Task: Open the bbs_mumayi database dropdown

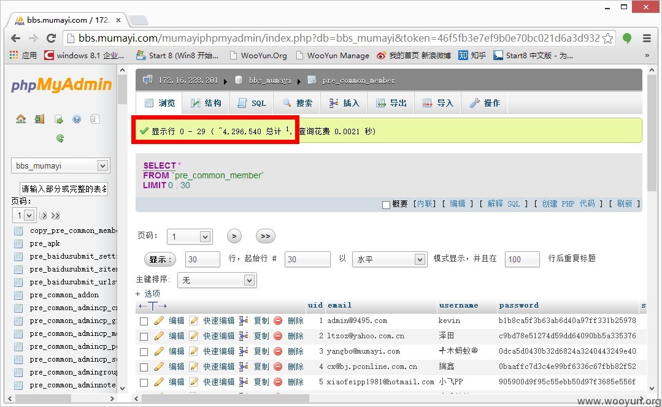Action: [60, 165]
